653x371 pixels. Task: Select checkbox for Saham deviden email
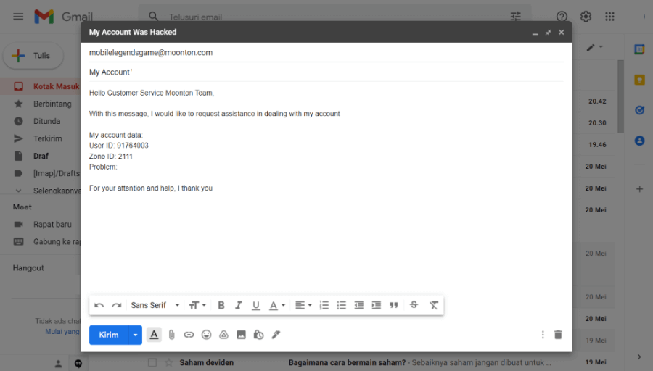(x=152, y=363)
